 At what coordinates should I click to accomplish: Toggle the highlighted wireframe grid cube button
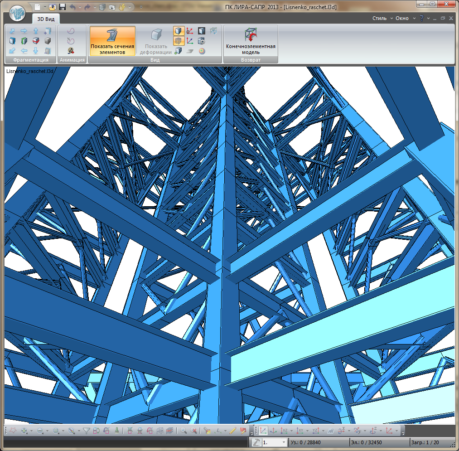179,41
